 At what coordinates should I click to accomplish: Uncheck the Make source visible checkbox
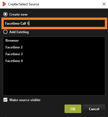point(5,100)
